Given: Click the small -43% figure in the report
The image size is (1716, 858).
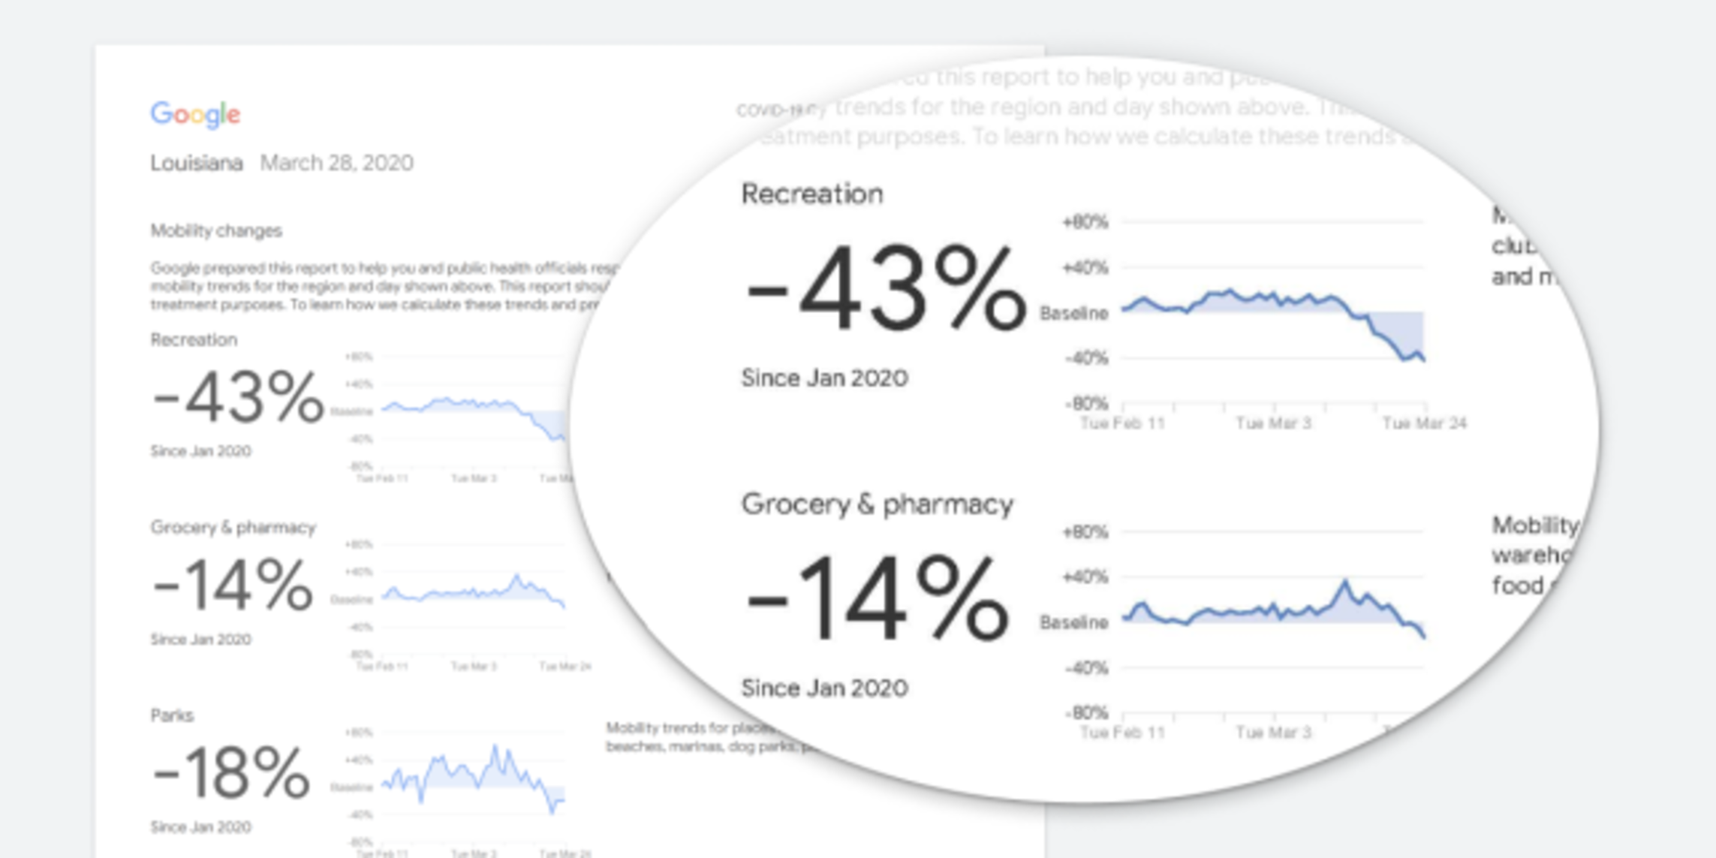Looking at the screenshot, I should (238, 398).
